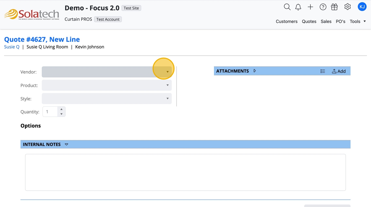Open the Susie Q customer link

[12, 47]
